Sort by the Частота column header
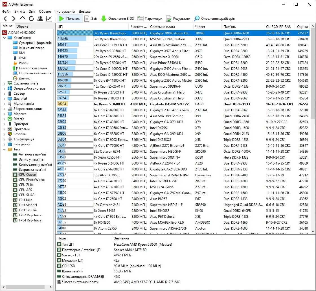The height and width of the screenshot is (291, 316). (x=139, y=26)
